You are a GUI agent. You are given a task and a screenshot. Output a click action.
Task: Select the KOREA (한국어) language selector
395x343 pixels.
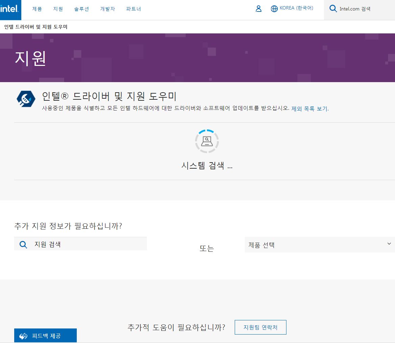pos(292,8)
